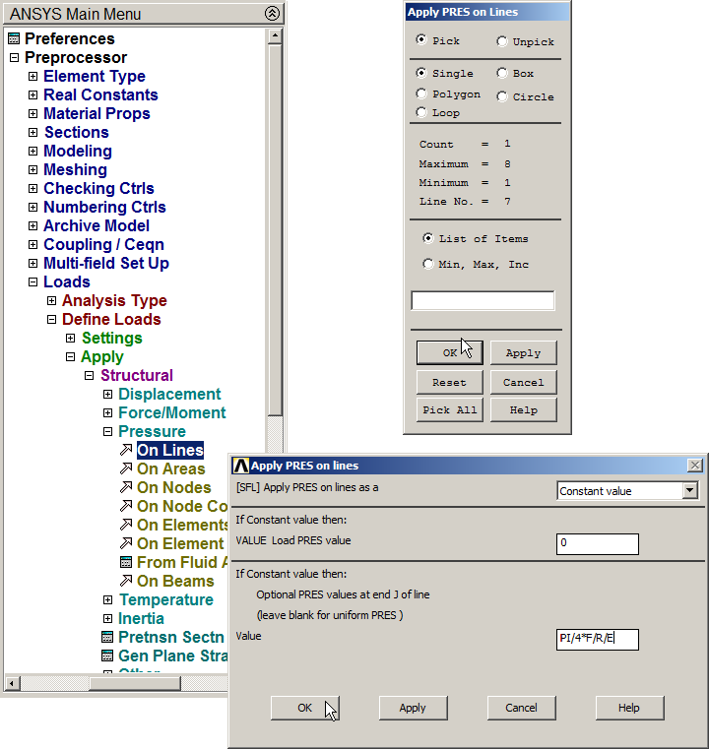Screen dimensions: 709x749
Task: Click Pick All button in picker
Action: click(x=449, y=410)
